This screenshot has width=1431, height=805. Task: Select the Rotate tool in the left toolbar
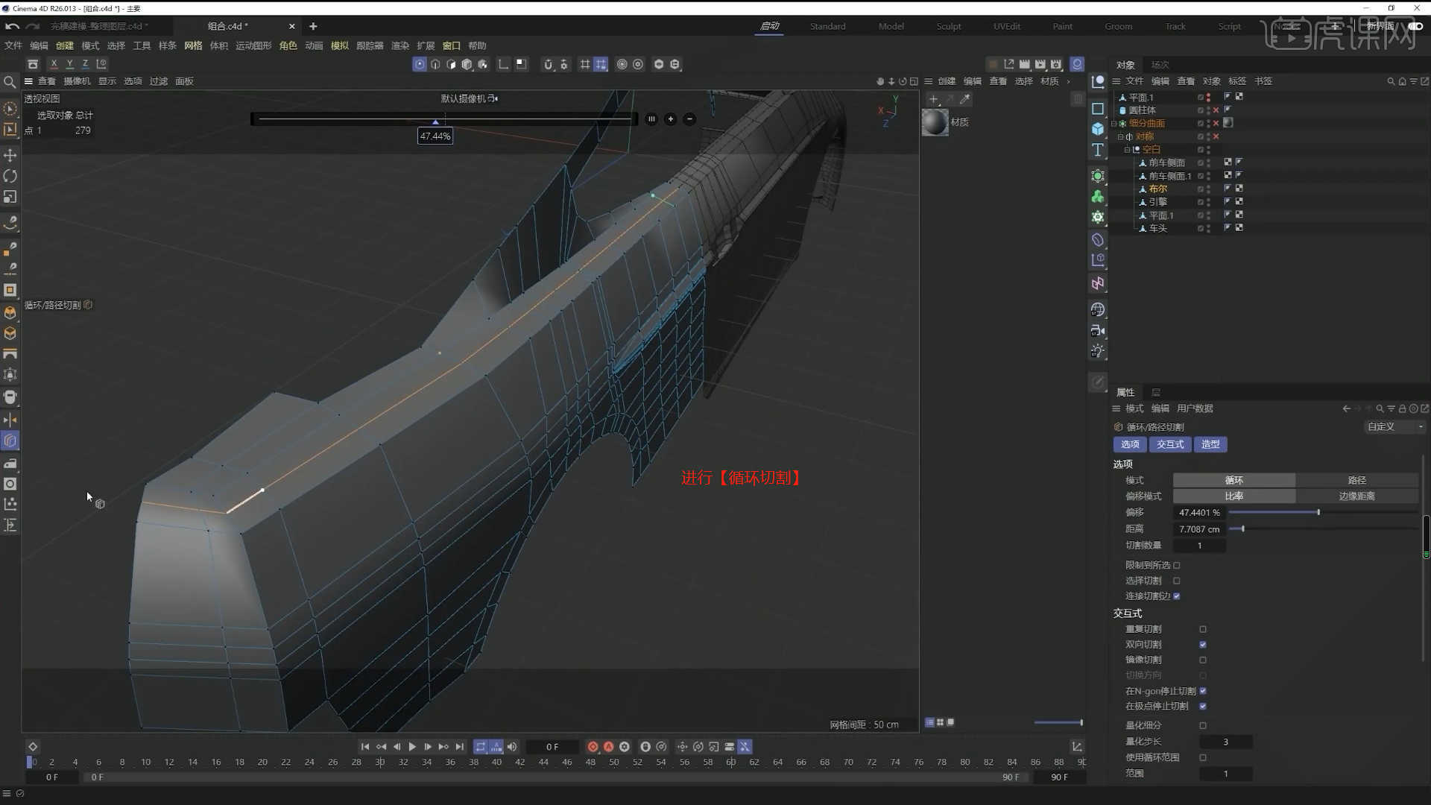coord(10,176)
